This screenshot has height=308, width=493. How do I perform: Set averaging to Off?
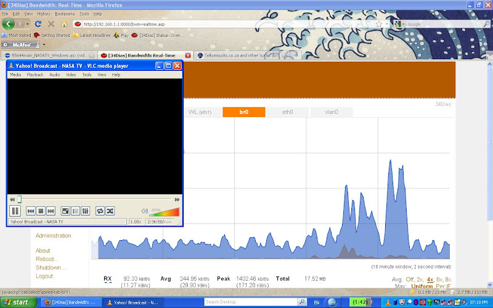[x=409, y=280]
